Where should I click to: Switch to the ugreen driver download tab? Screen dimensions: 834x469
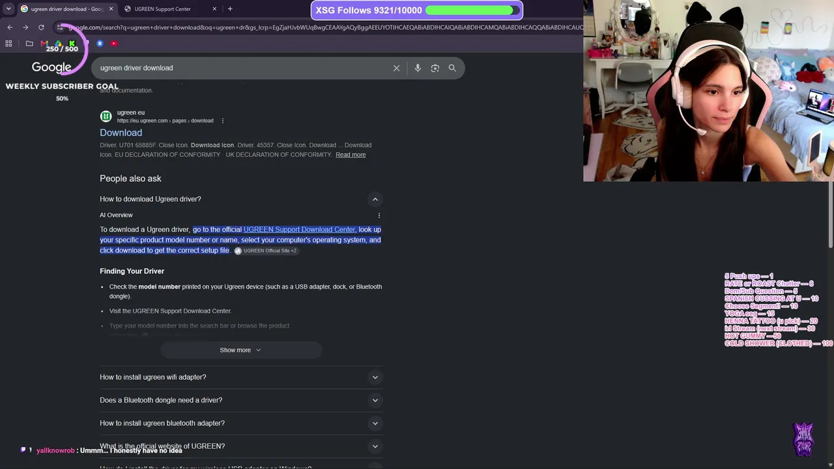66,9
